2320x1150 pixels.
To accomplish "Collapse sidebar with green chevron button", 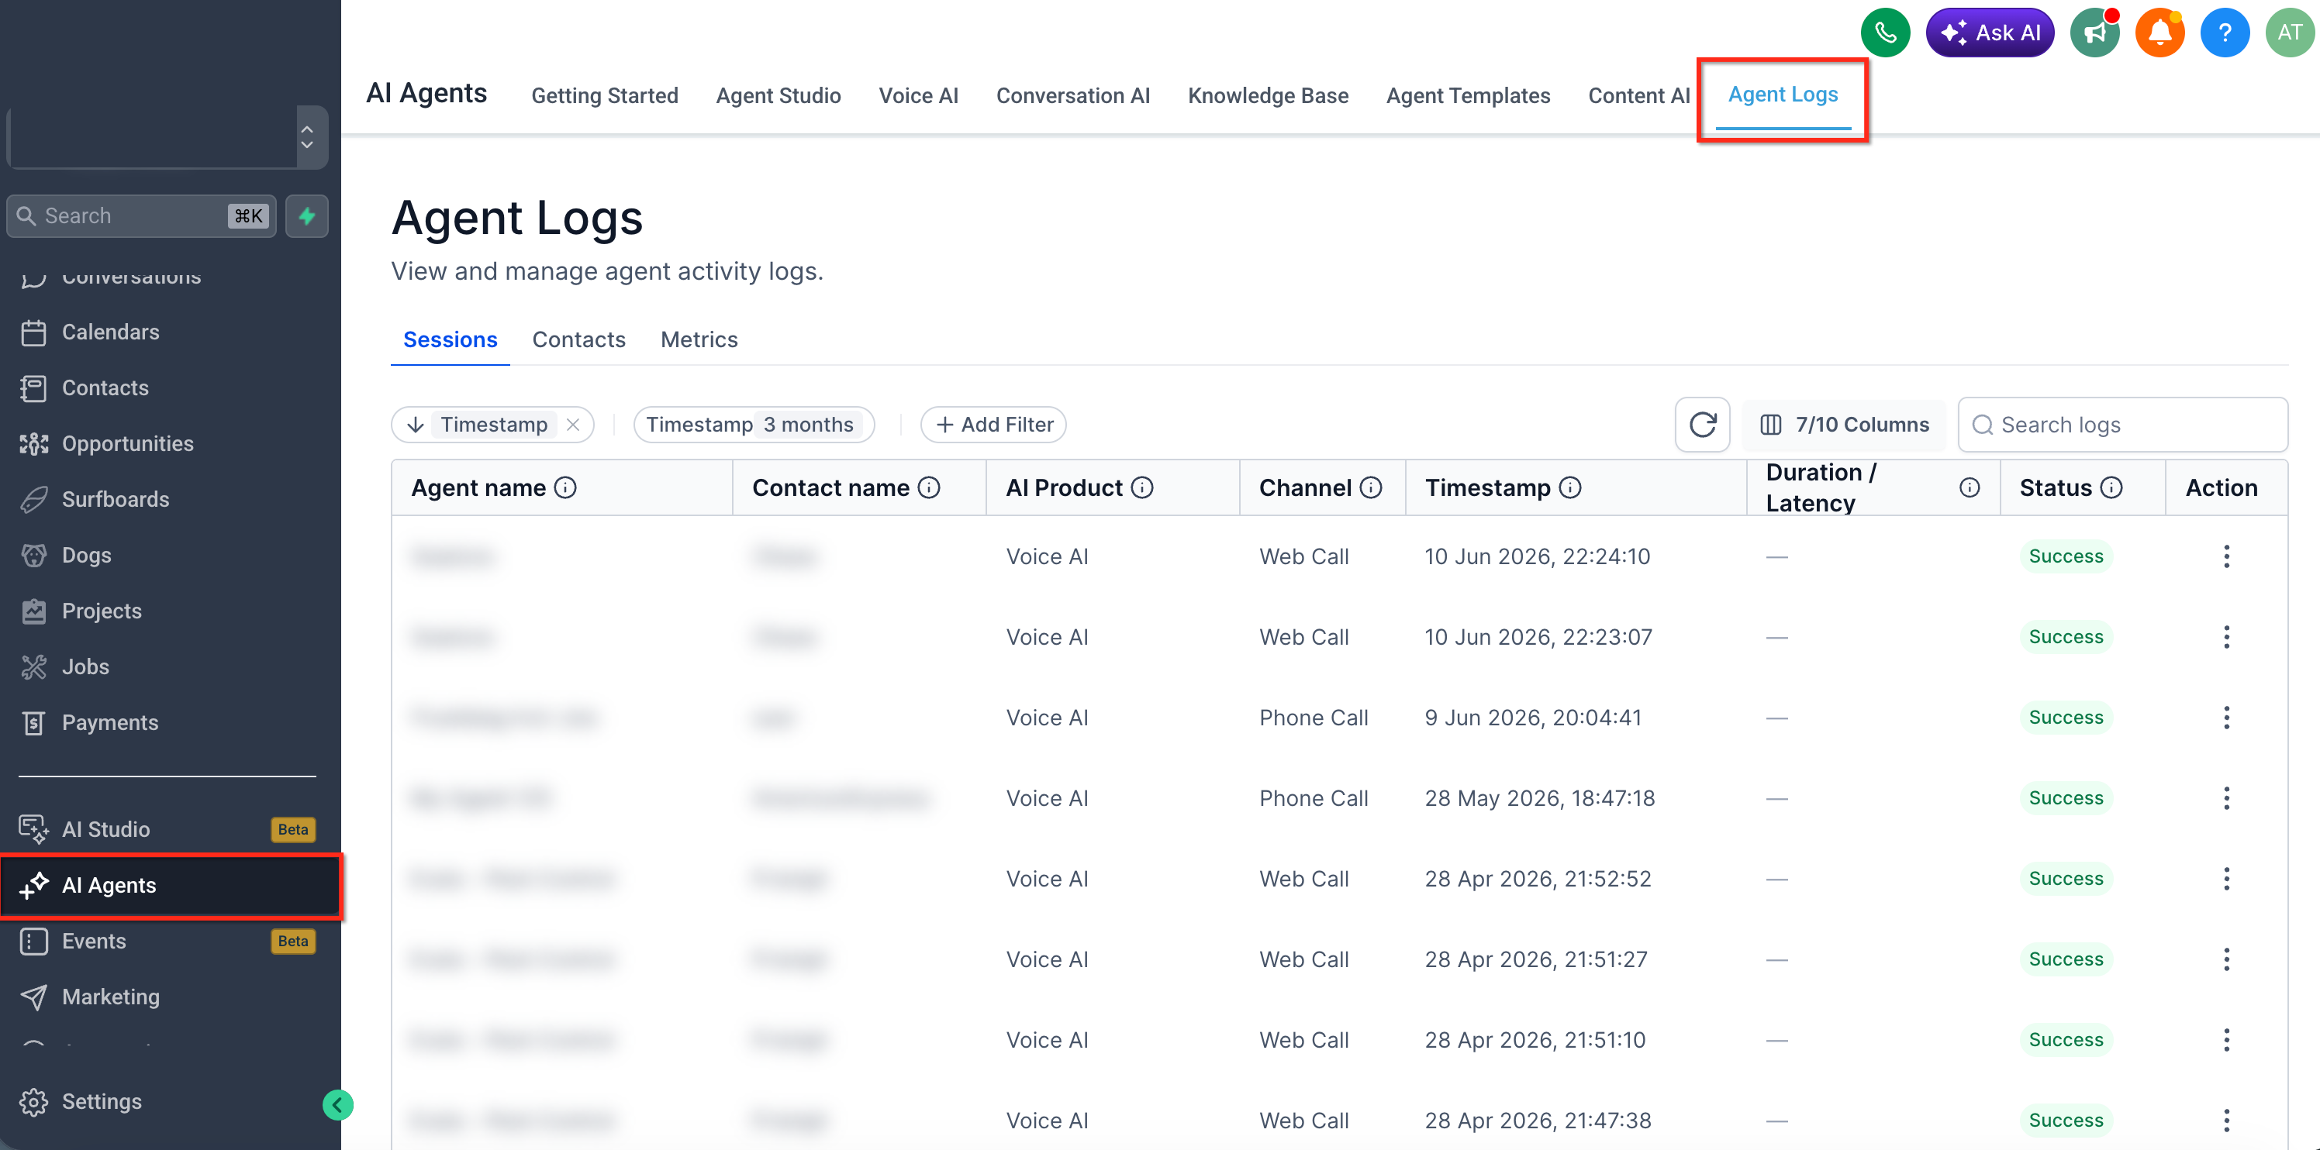I will click(x=338, y=1104).
